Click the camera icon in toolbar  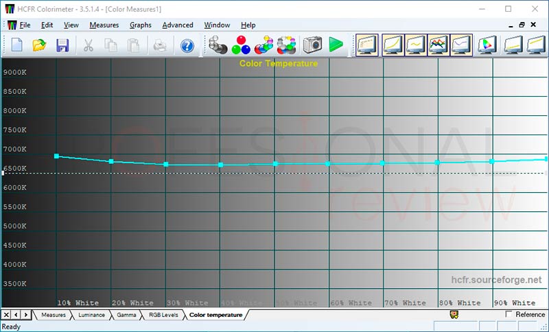click(x=312, y=45)
